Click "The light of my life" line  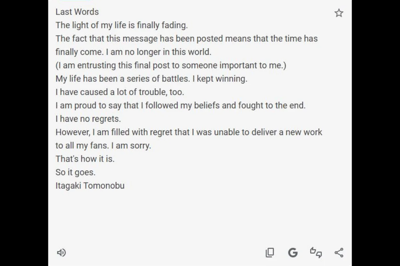pos(122,25)
